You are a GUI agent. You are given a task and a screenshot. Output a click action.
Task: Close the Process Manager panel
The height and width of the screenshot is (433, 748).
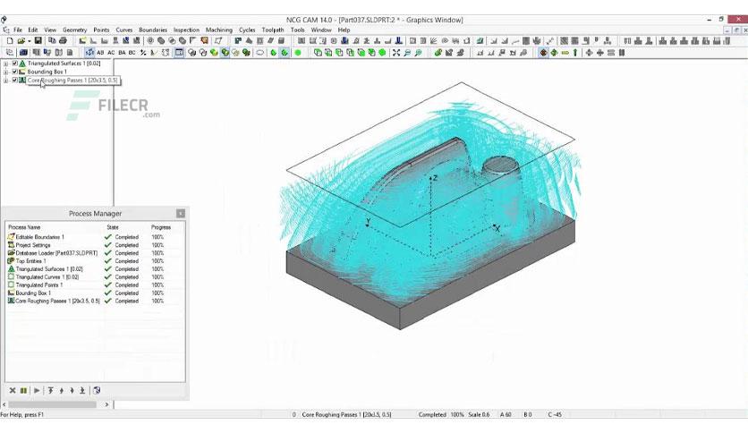click(x=181, y=213)
